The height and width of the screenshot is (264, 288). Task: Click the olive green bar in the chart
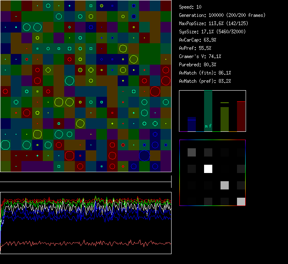[x=225, y=119]
